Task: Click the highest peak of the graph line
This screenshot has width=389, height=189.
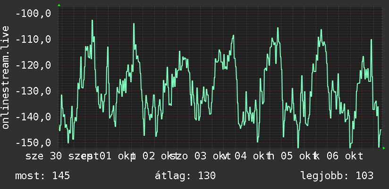Action: pos(92,21)
